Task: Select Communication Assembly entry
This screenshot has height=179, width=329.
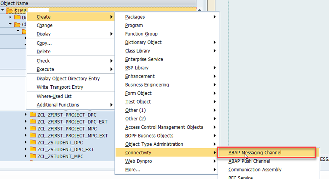Action: pyautogui.click(x=269, y=170)
